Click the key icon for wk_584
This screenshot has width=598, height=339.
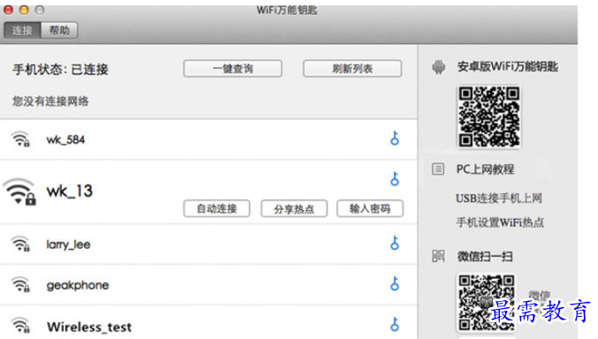point(395,138)
